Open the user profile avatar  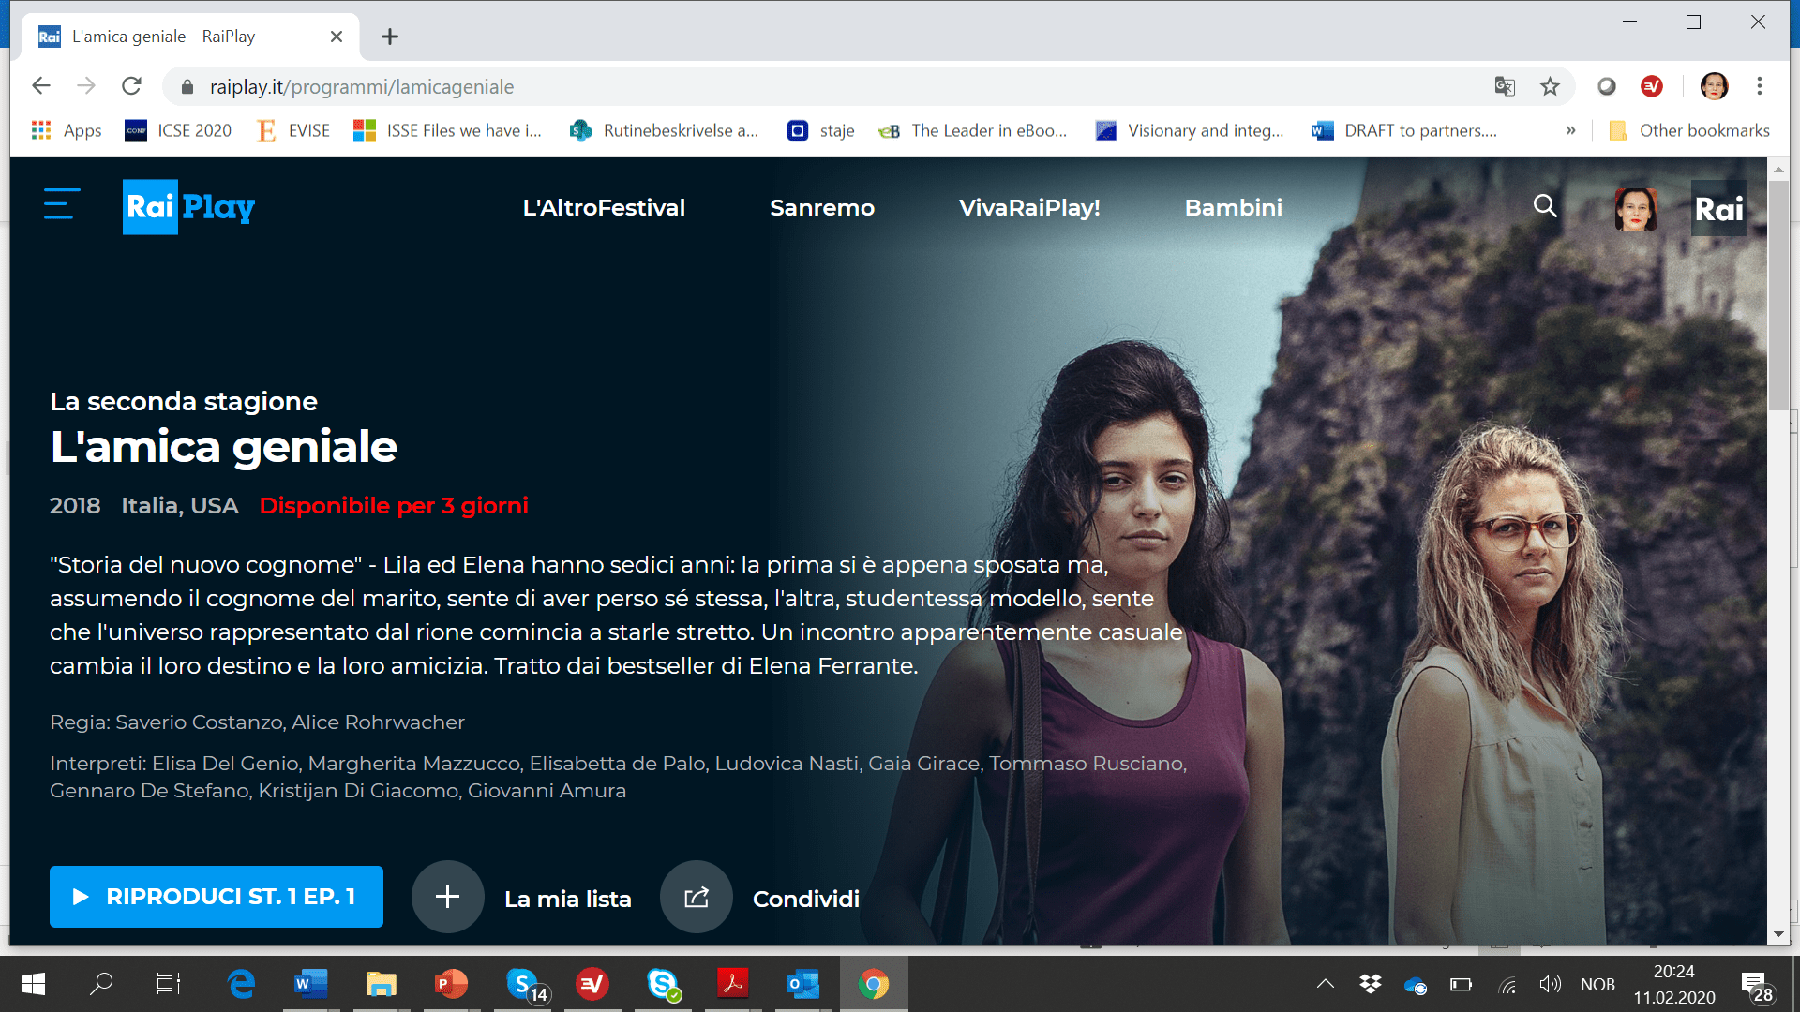point(1635,207)
